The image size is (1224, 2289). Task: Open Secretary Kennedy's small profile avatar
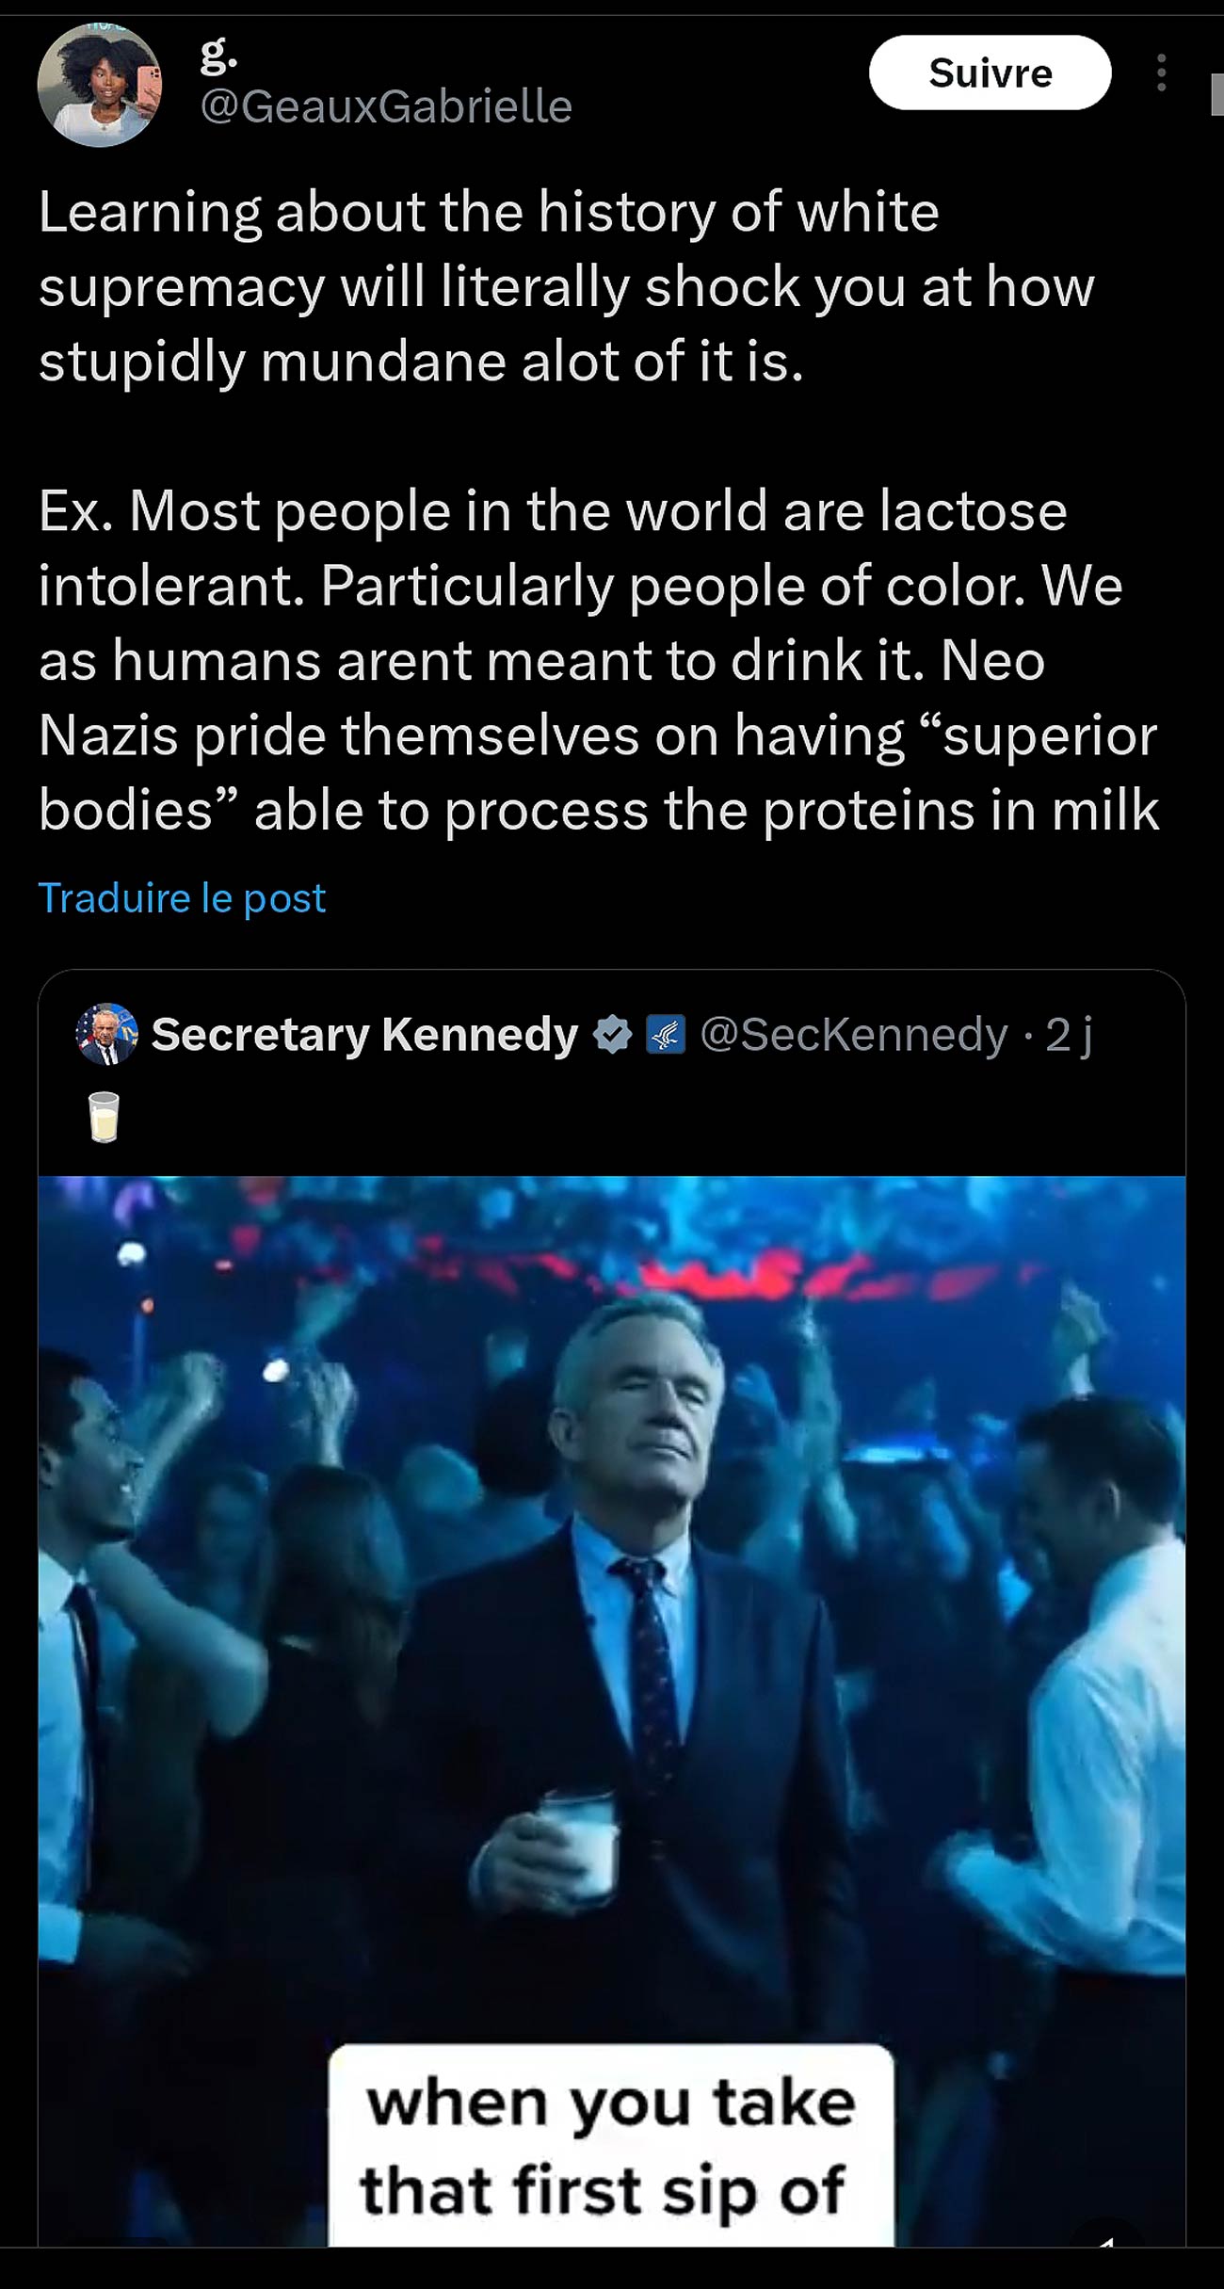[x=106, y=1034]
